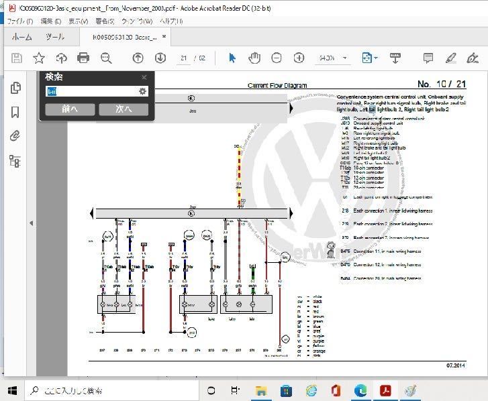Open Microsoft Office from taskbar
Image resolution: width=488 pixels, height=401 pixels.
coord(336,391)
